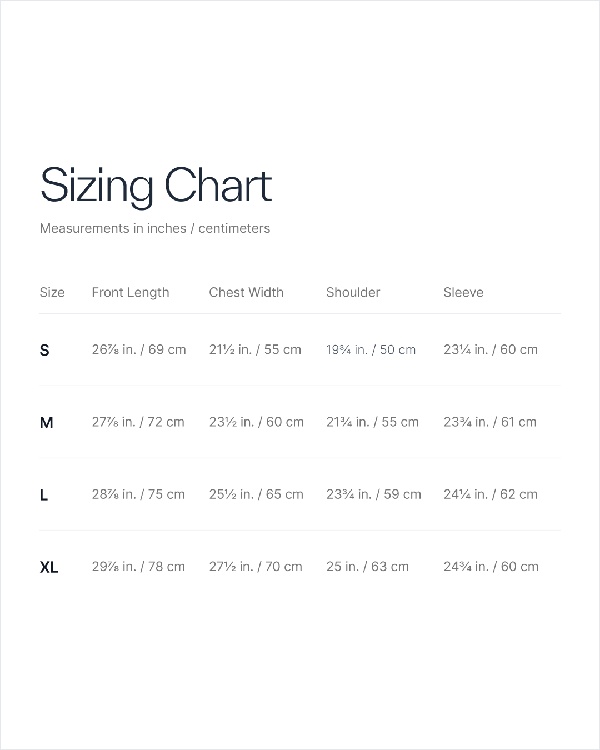Image resolution: width=600 pixels, height=750 pixels.
Task: Click the Shoulder column header
Action: [353, 292]
